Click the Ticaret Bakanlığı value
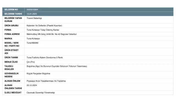The height and width of the screenshot is (104, 176). (x=34, y=18)
